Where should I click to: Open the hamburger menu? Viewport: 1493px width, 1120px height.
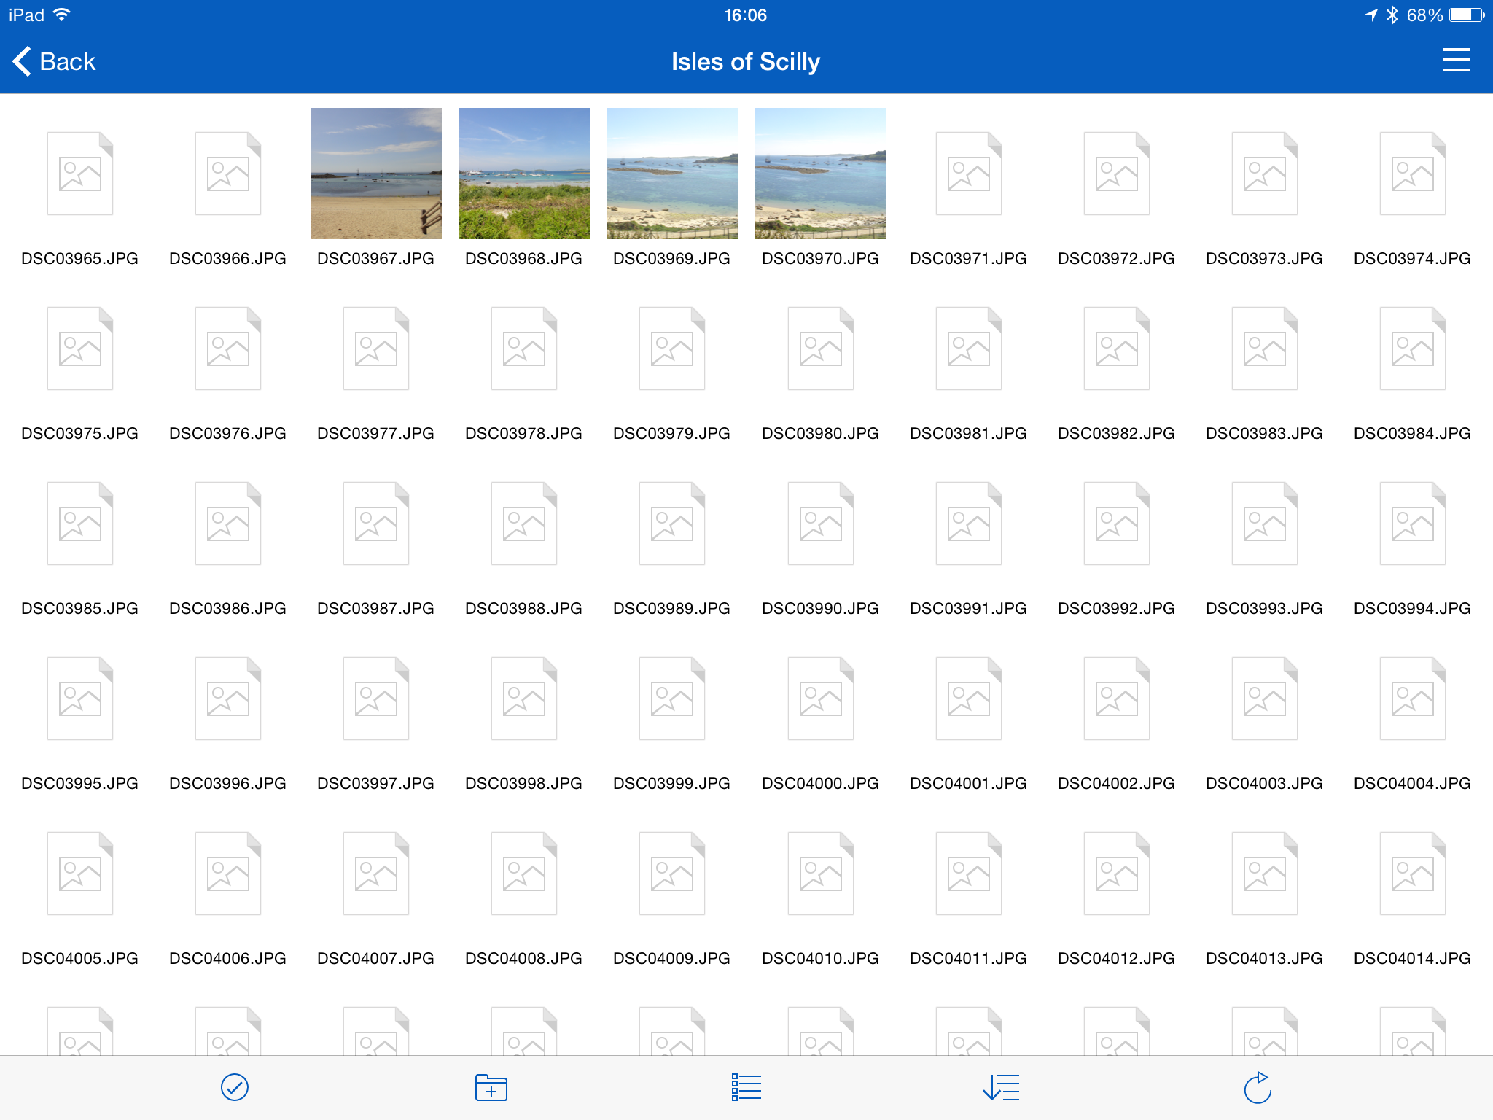pyautogui.click(x=1456, y=61)
